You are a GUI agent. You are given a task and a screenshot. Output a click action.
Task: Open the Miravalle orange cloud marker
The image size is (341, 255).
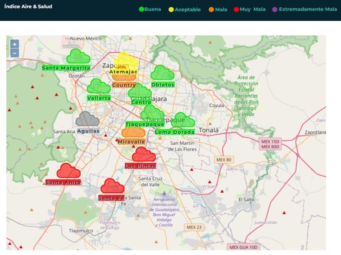tap(133, 132)
